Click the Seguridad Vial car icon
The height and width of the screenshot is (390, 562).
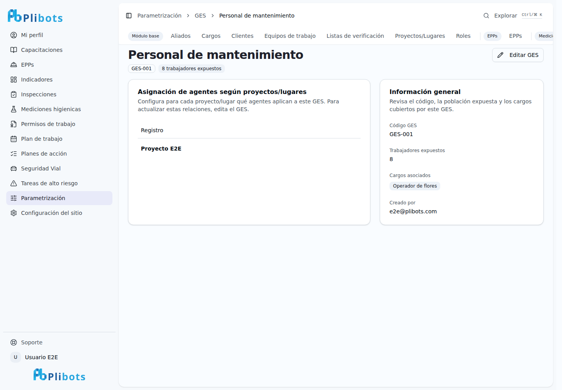point(14,168)
